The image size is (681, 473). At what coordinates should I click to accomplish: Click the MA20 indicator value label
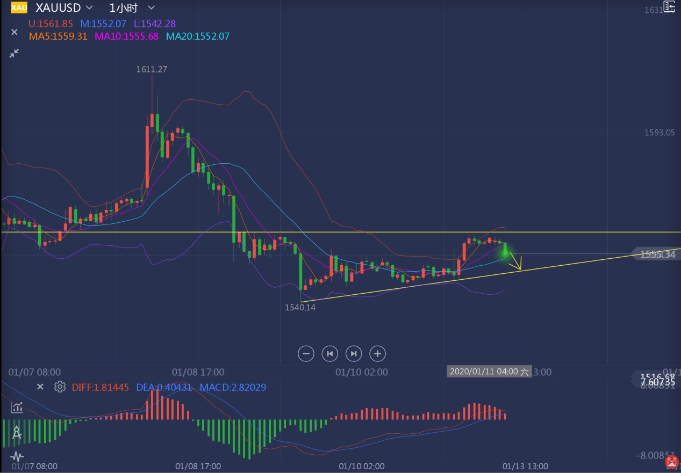[198, 37]
